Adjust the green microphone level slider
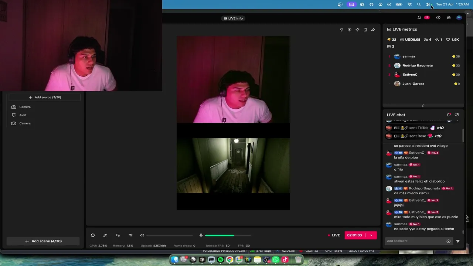This screenshot has width=473, height=266. pyautogui.click(x=228, y=235)
